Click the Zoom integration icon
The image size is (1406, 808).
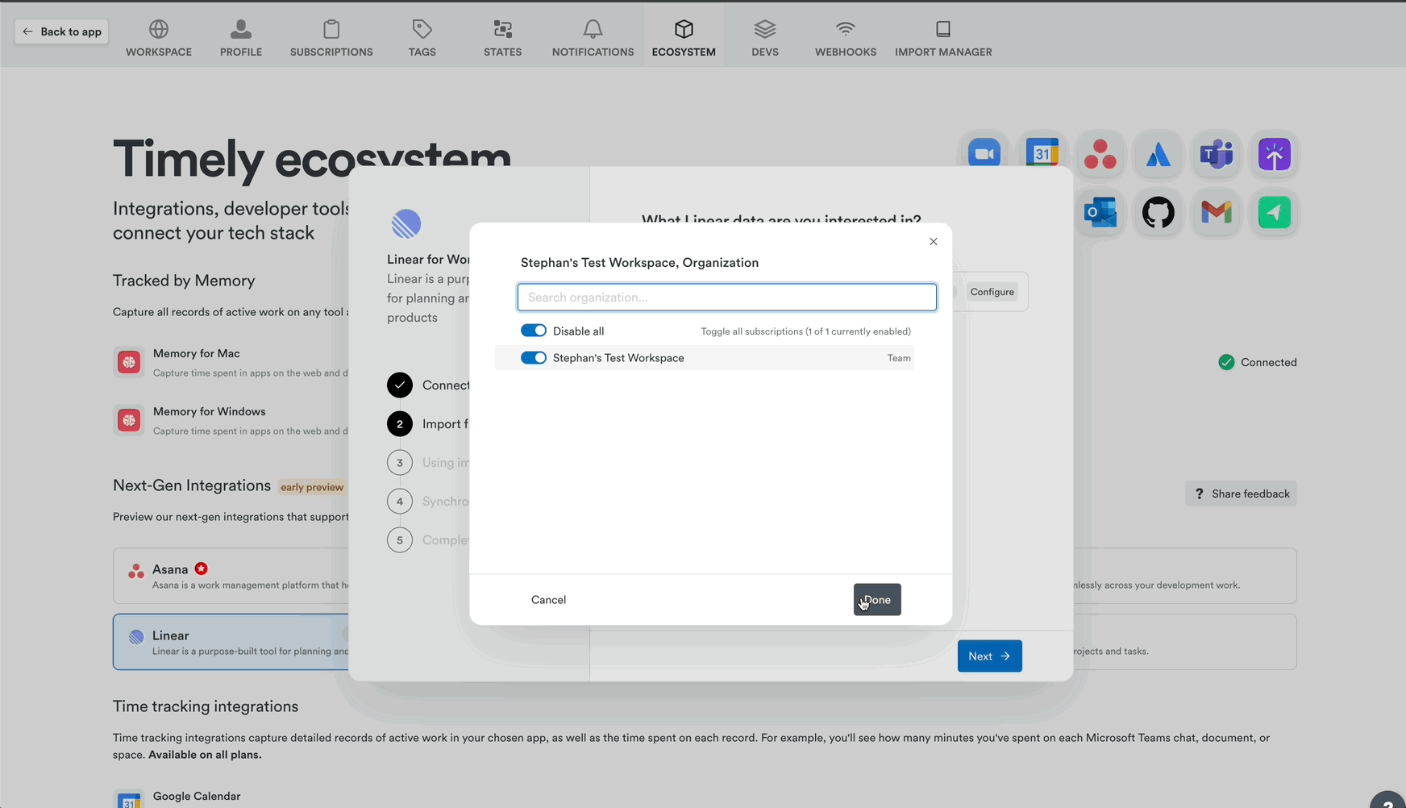point(984,154)
